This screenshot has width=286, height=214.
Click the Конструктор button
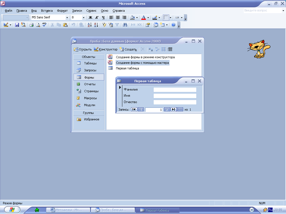pyautogui.click(x=106, y=49)
